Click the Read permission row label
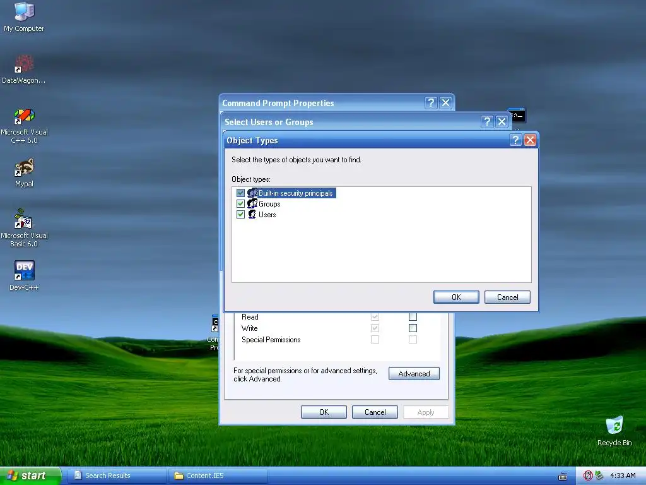Image resolution: width=646 pixels, height=485 pixels. [x=250, y=317]
